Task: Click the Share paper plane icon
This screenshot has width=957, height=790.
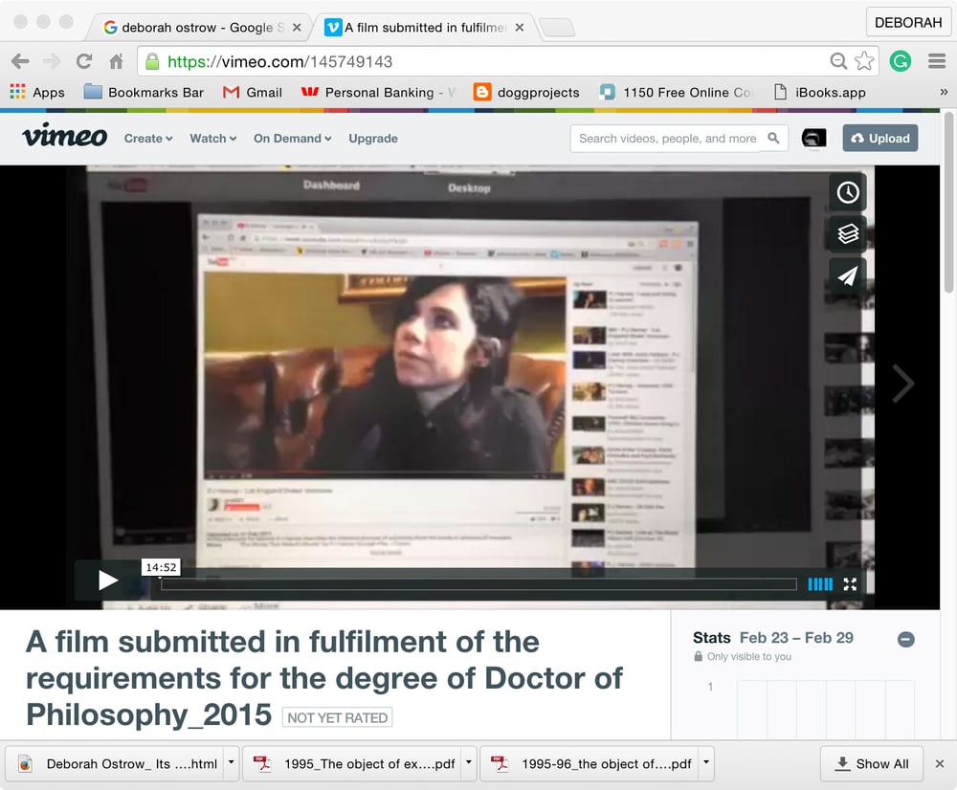Action: 848,276
